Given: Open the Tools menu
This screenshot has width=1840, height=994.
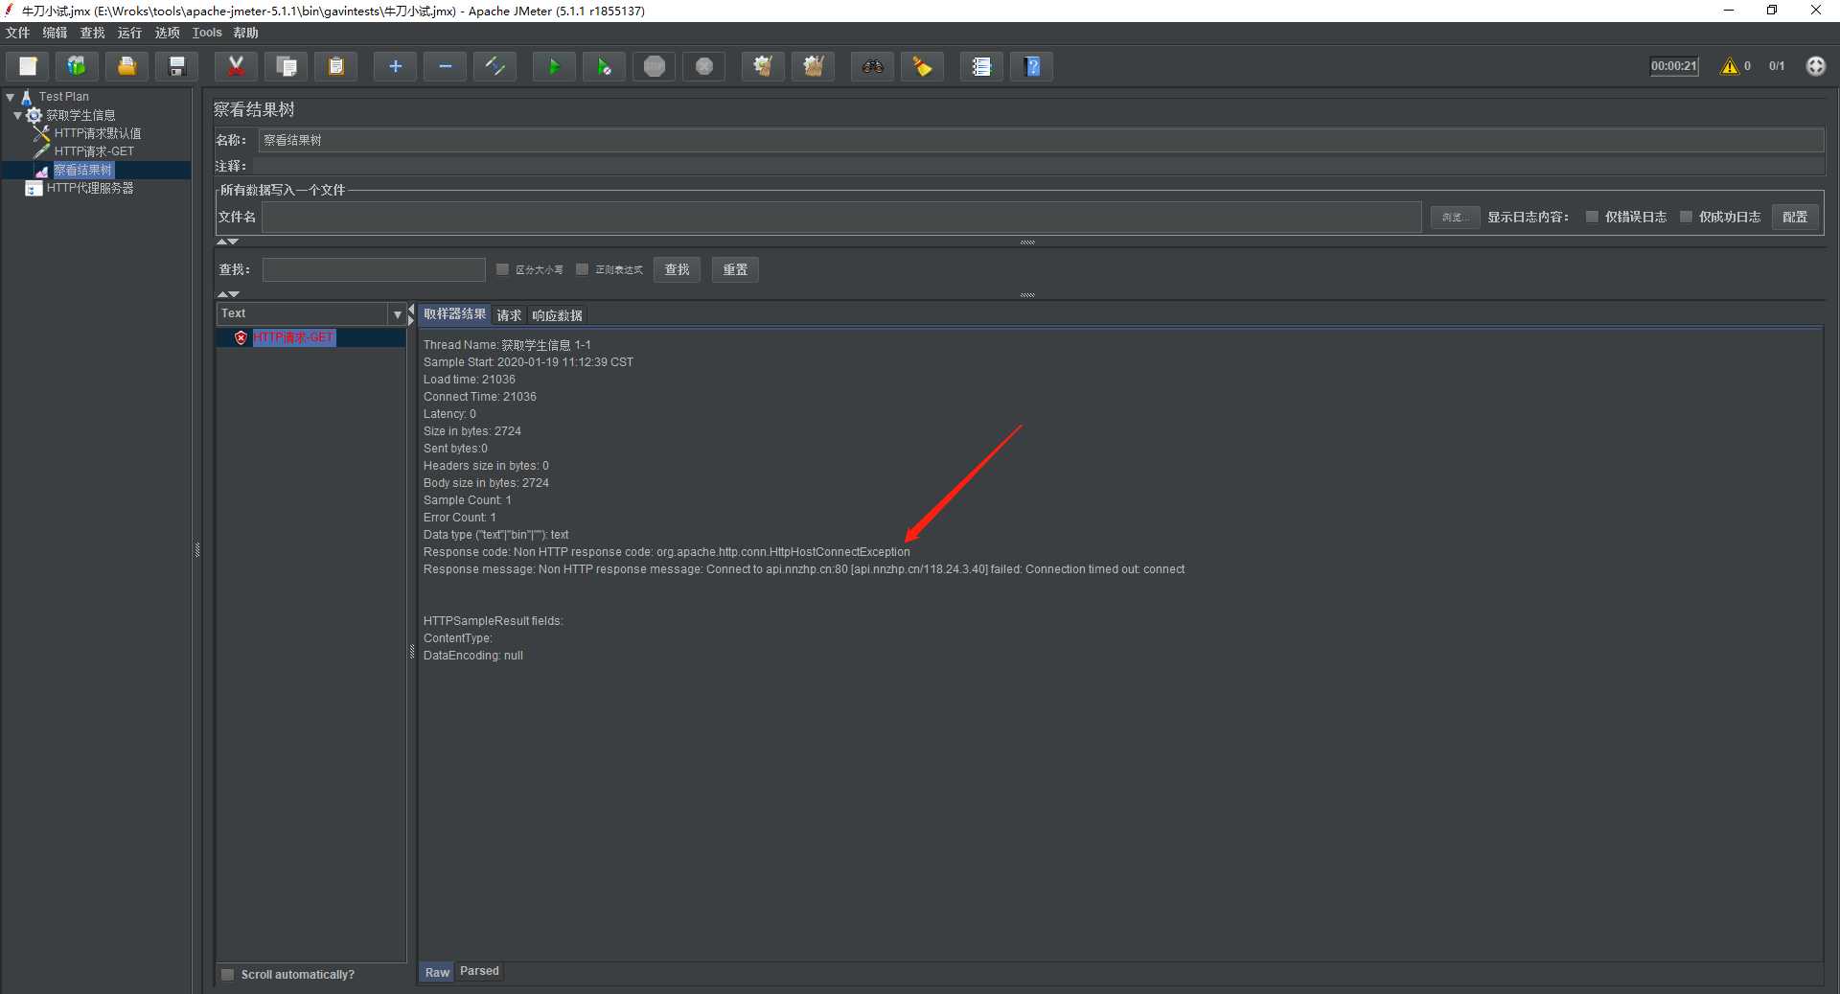Looking at the screenshot, I should tap(207, 33).
